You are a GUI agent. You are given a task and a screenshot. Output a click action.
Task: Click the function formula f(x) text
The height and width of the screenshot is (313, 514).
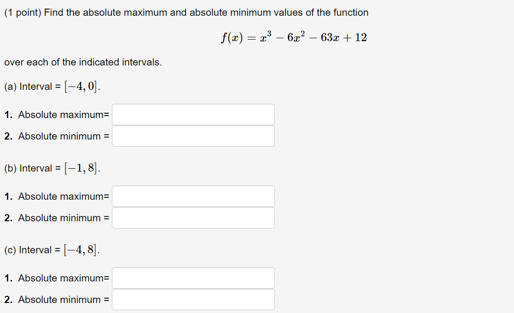click(x=293, y=37)
